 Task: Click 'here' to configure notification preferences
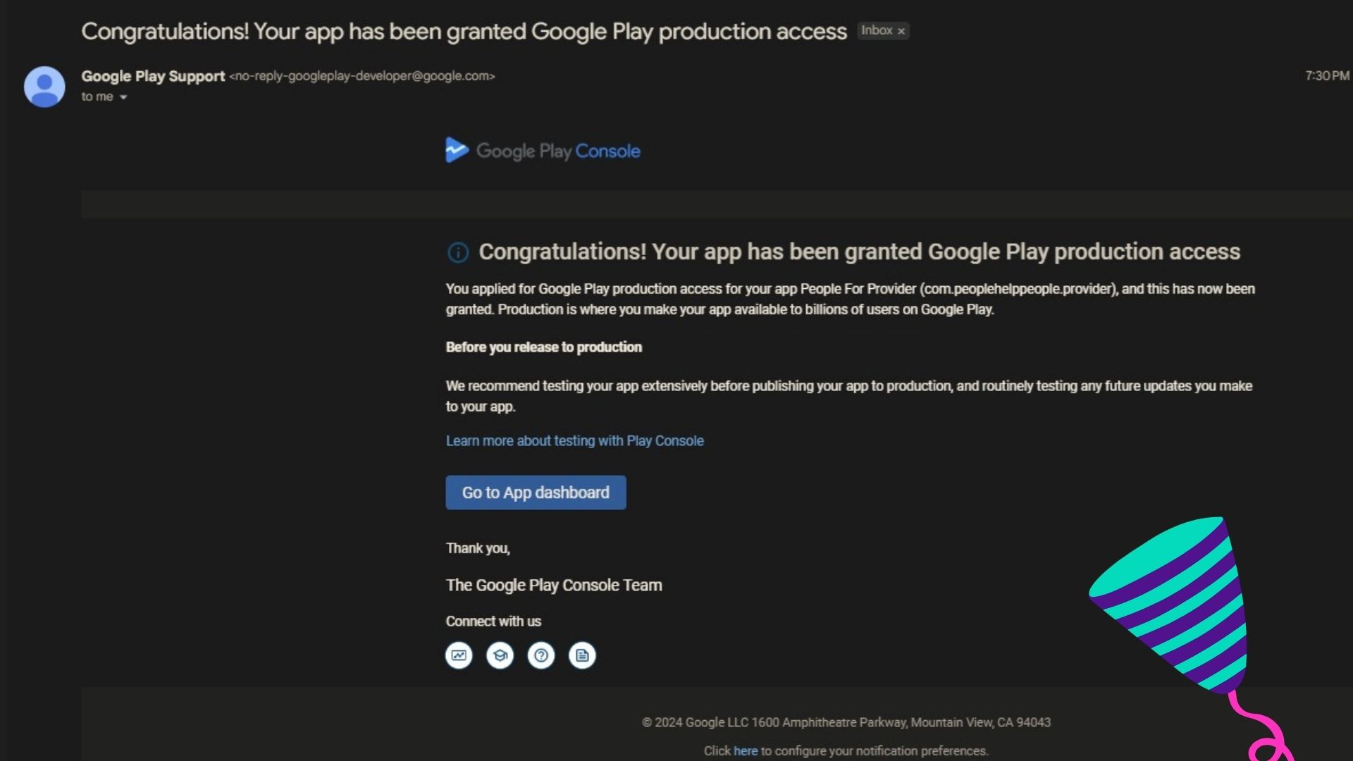(x=745, y=750)
